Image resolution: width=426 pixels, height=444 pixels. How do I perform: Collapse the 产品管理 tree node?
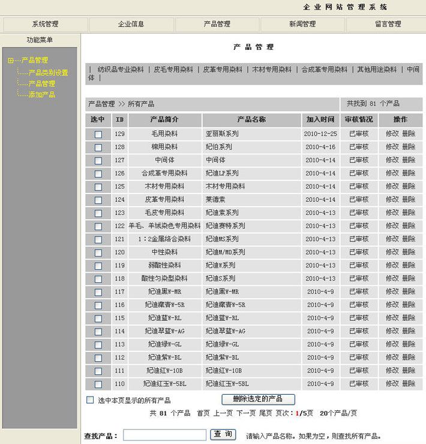pyautogui.click(x=10, y=61)
